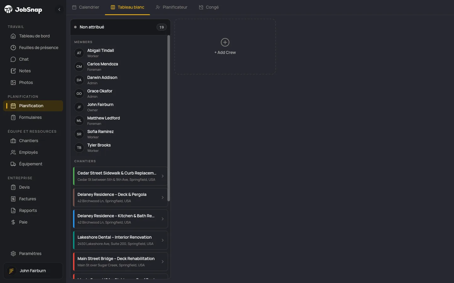
Task: Expand Cedar Street Sidewalk chantier chevron
Action: pos(163,176)
